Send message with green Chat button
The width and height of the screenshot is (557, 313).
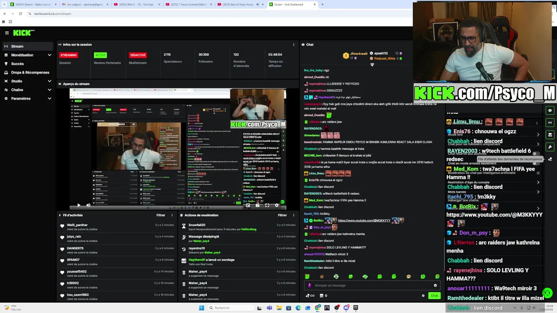point(434,296)
